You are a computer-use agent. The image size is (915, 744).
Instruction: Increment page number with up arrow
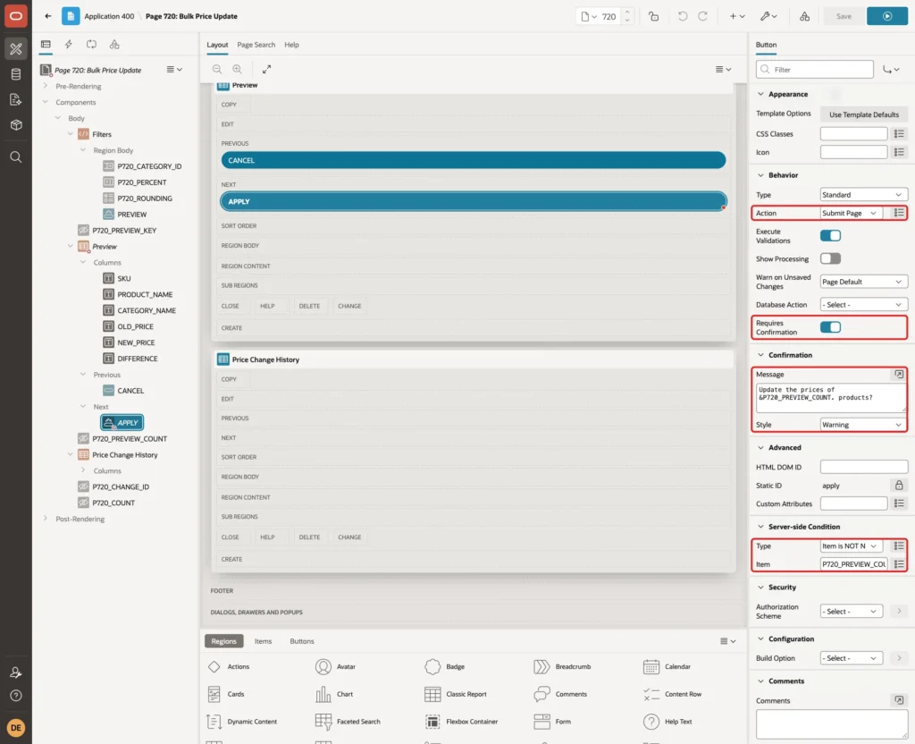coord(627,13)
